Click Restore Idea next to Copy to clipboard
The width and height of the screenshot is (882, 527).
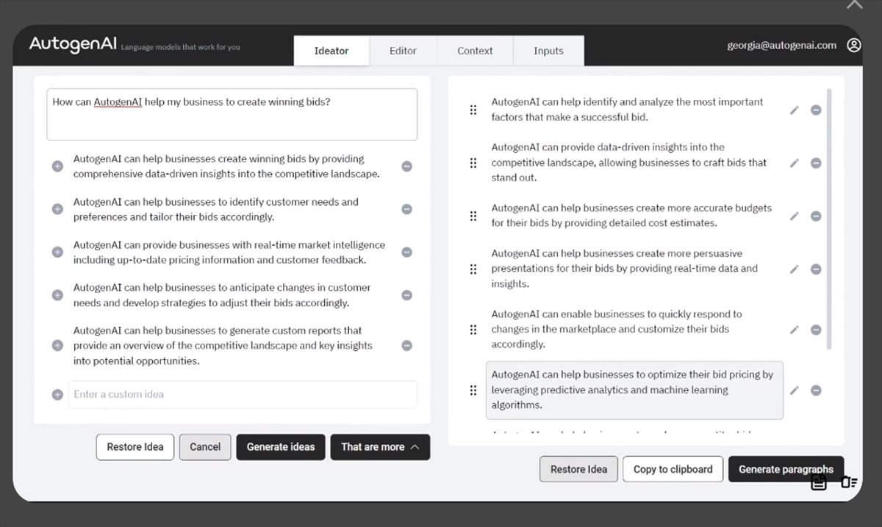pos(578,469)
